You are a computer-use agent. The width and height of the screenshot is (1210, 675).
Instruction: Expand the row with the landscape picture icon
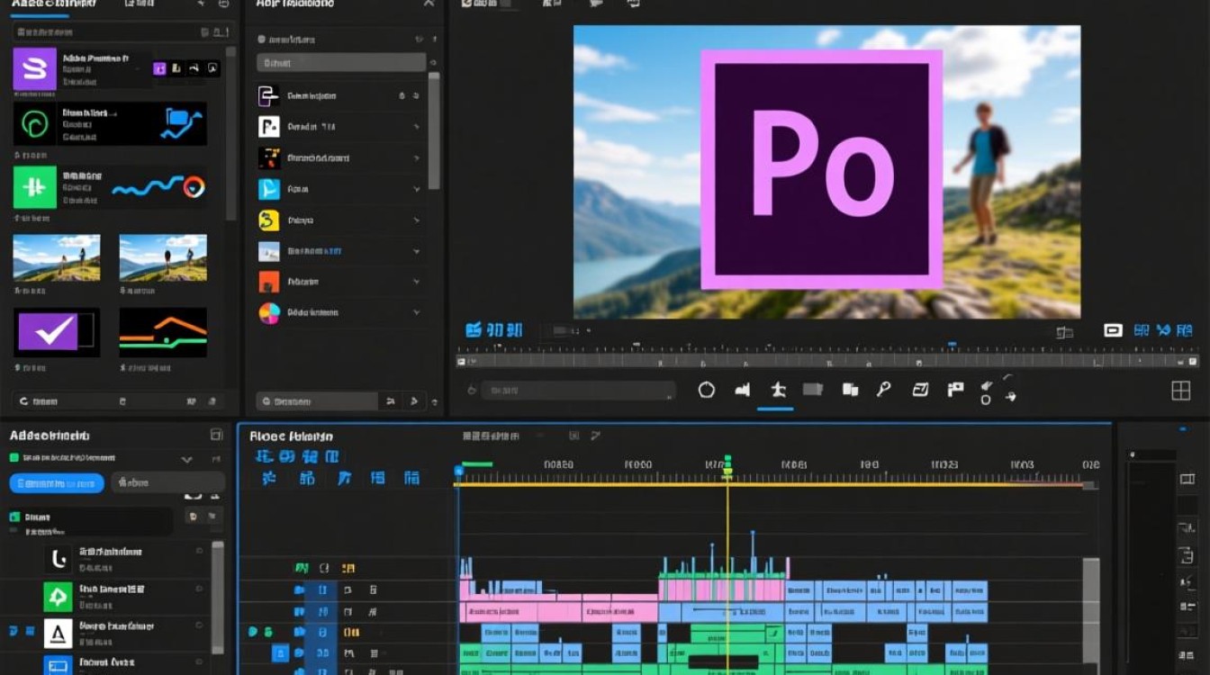click(x=417, y=251)
